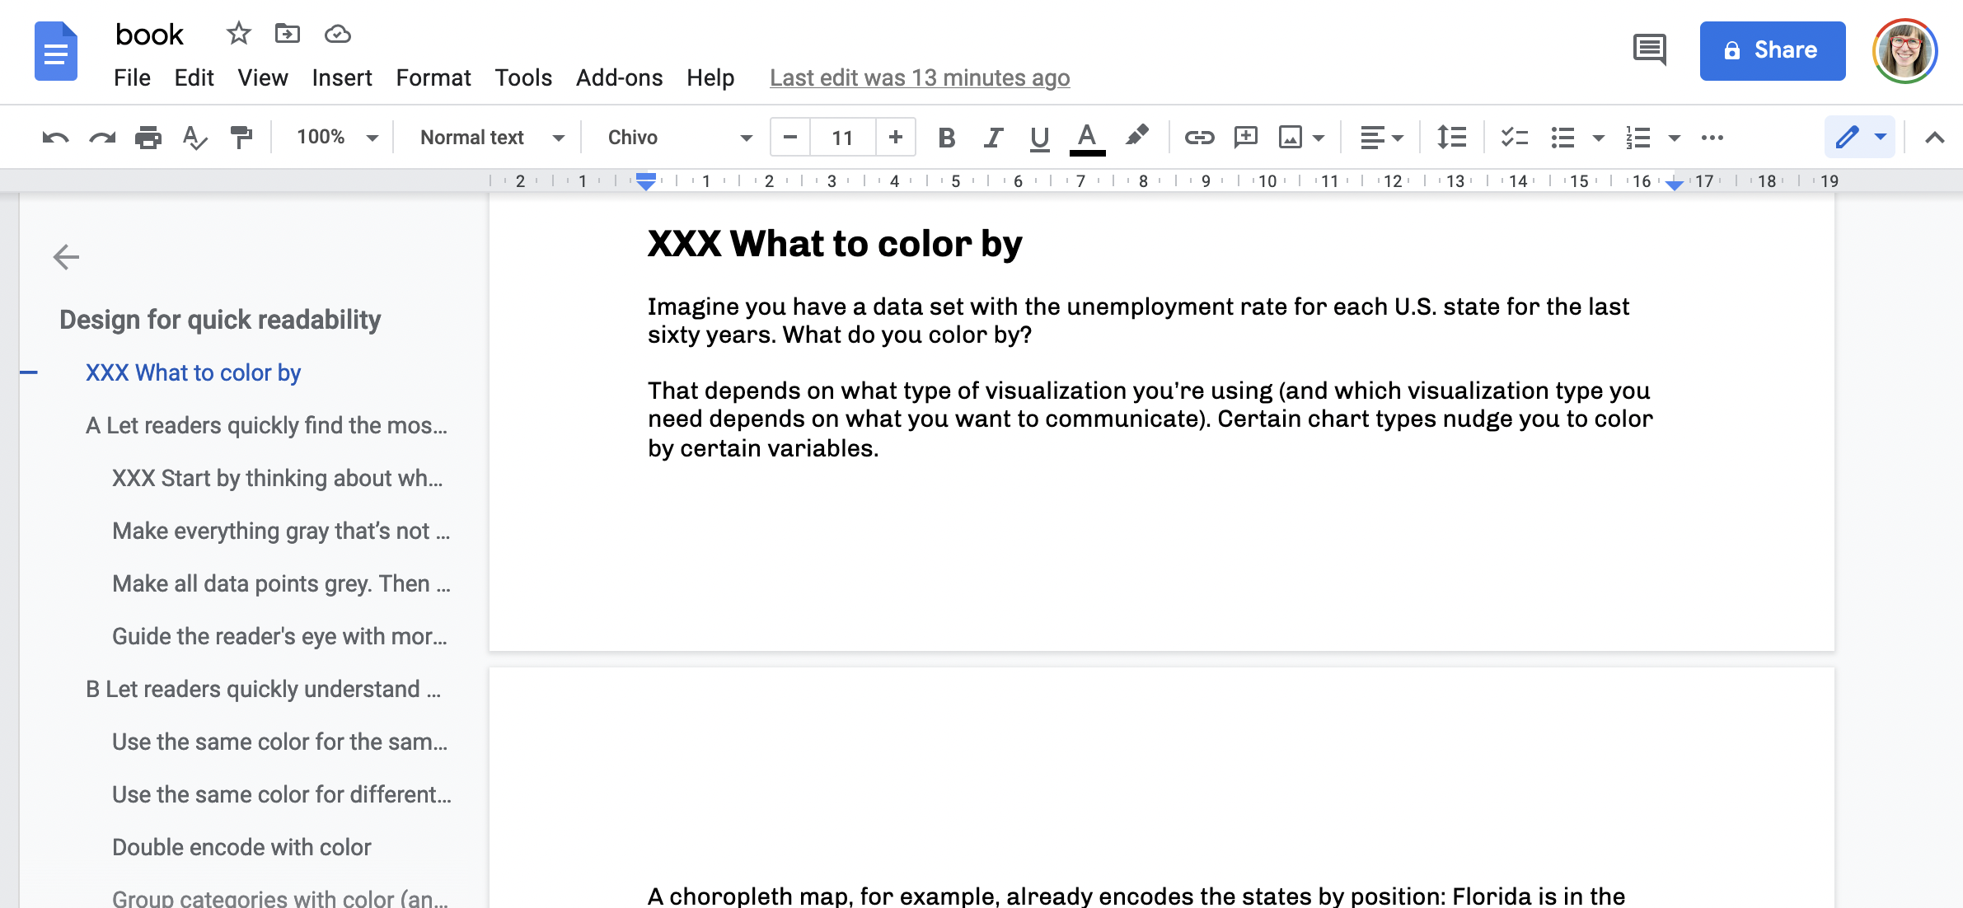Viewport: 1963px width, 908px height.
Task: Open the Normal text style dropdown
Action: (x=492, y=138)
